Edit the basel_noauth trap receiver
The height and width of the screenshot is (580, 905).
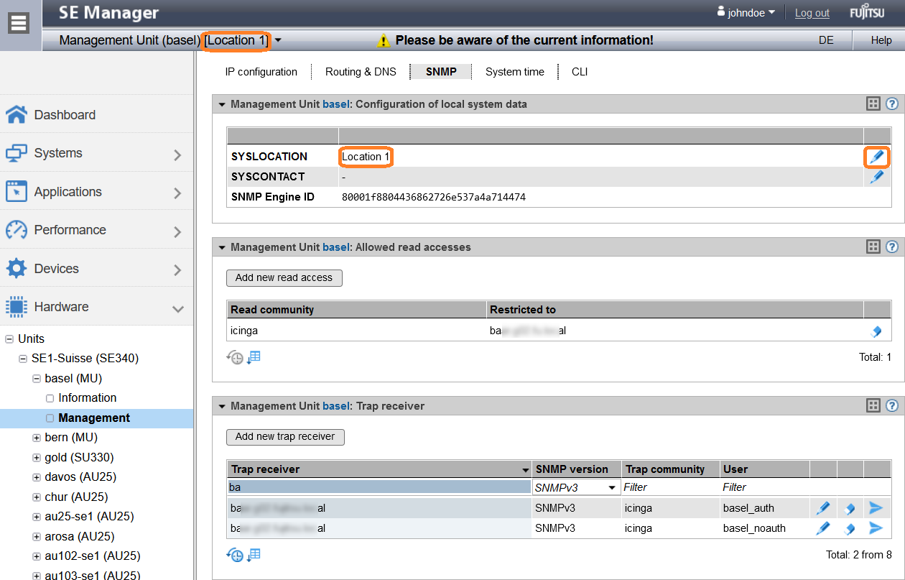pyautogui.click(x=823, y=528)
